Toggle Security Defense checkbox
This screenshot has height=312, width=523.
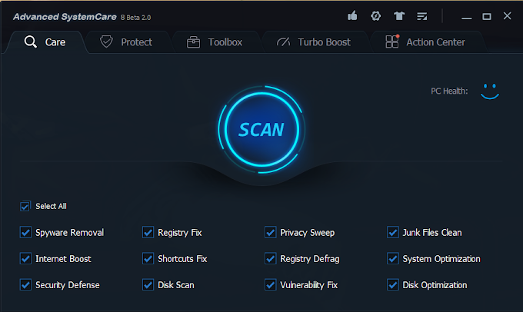(25, 285)
